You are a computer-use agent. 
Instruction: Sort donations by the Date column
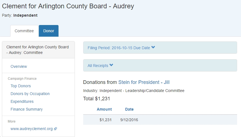129,109
